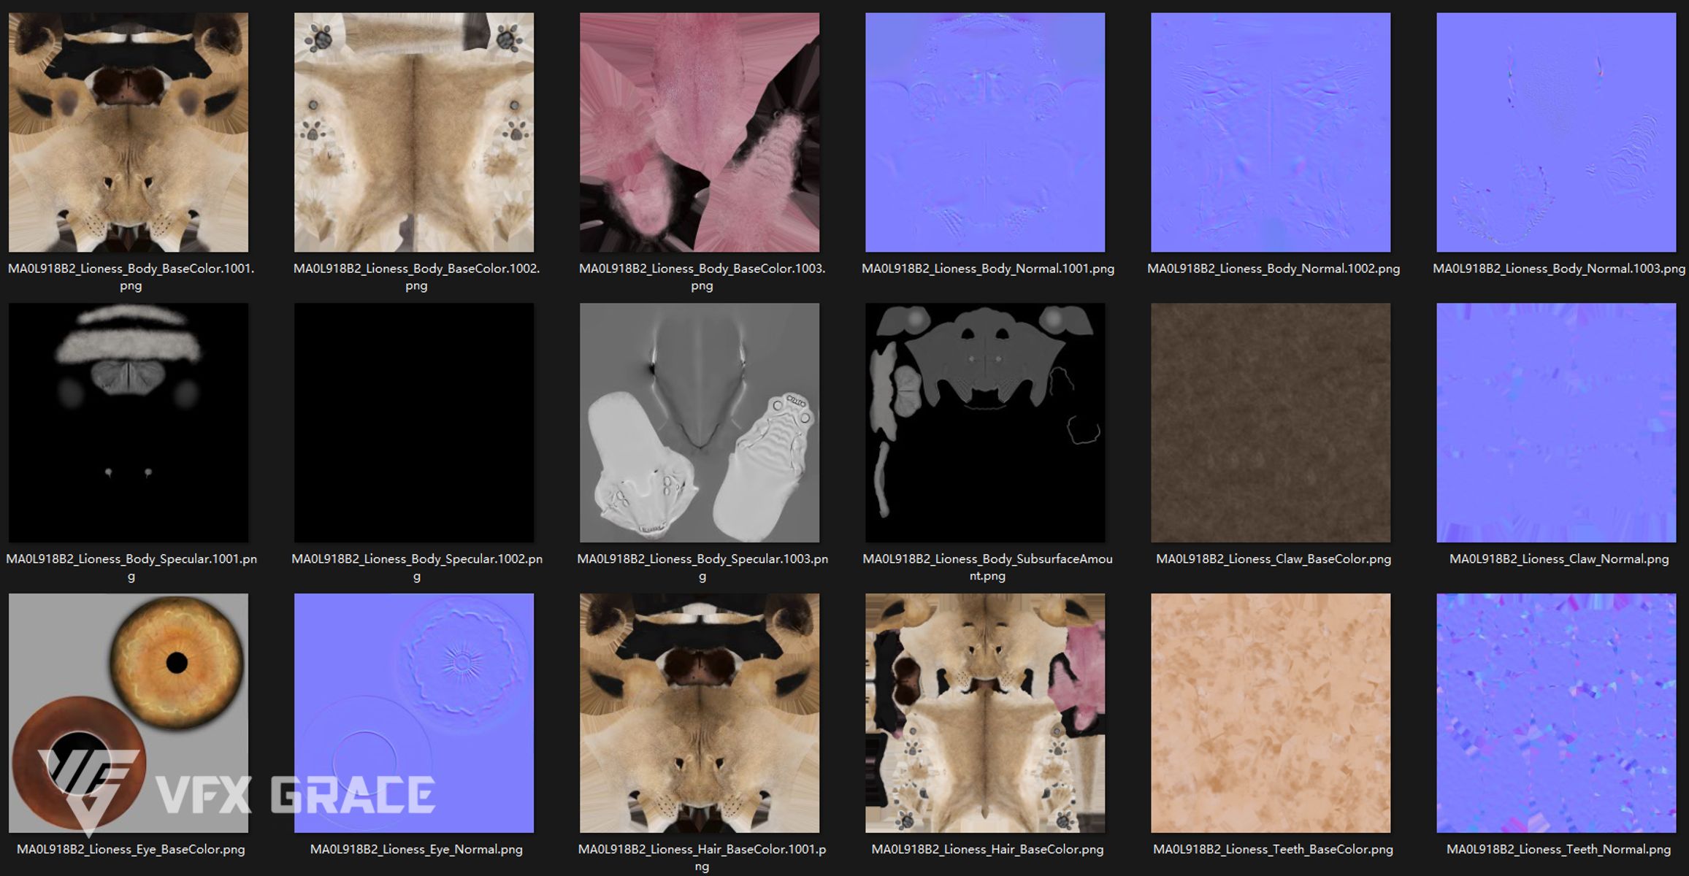Open Lioness_Body_Normal.1003.png file
1689x876 pixels.
click(1556, 132)
